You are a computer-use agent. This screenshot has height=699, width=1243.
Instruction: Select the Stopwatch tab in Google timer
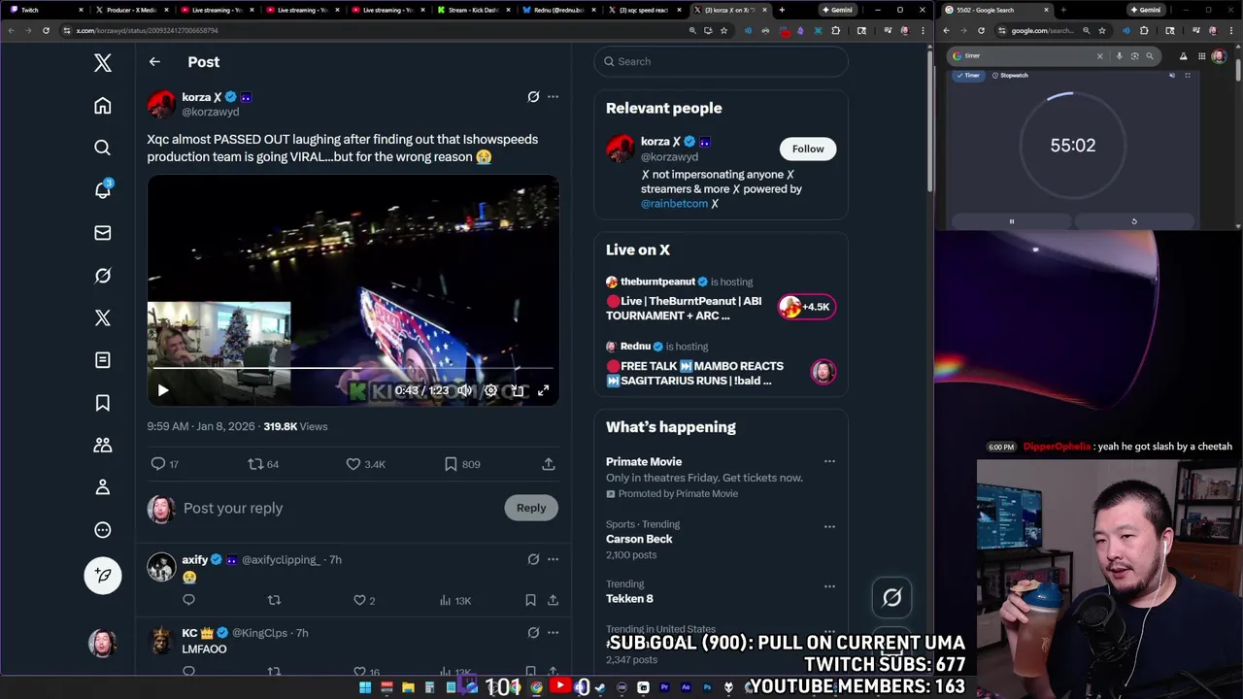coord(1009,75)
